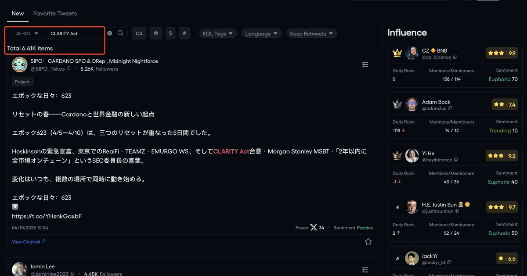Expand the Keep Retweets dropdown

pyautogui.click(x=312, y=33)
